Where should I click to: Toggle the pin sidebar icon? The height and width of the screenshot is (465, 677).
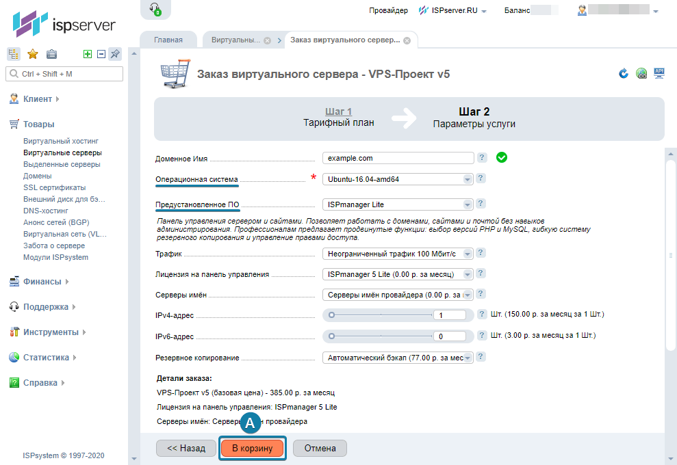point(115,54)
